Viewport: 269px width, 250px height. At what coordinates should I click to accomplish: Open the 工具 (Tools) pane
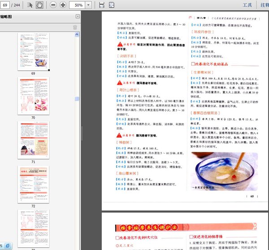coord(247,5)
